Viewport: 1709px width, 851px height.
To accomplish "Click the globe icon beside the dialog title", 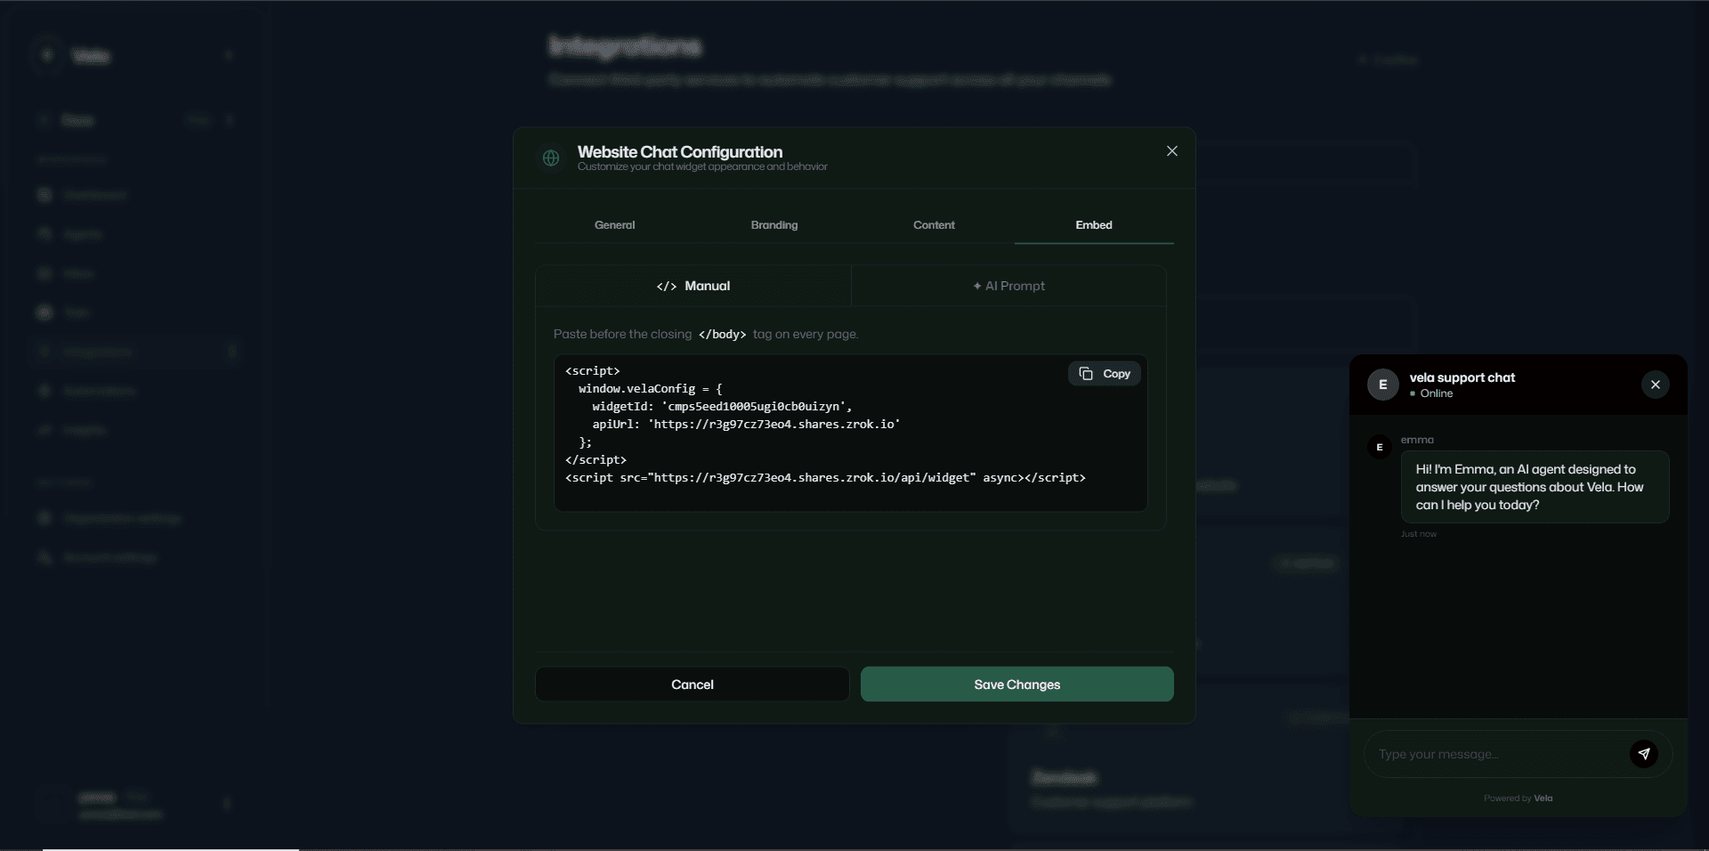I will (551, 158).
